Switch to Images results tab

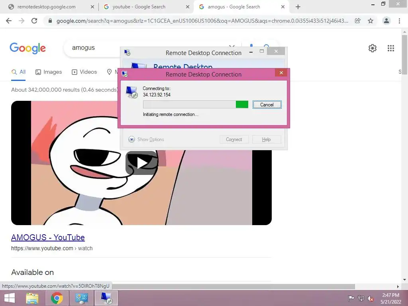click(x=49, y=72)
